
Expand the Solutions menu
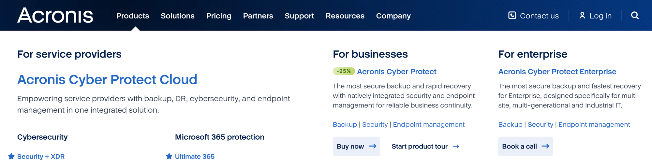178,16
